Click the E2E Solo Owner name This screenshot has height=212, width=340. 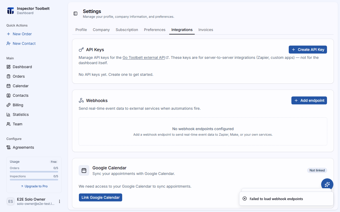coord(31,199)
